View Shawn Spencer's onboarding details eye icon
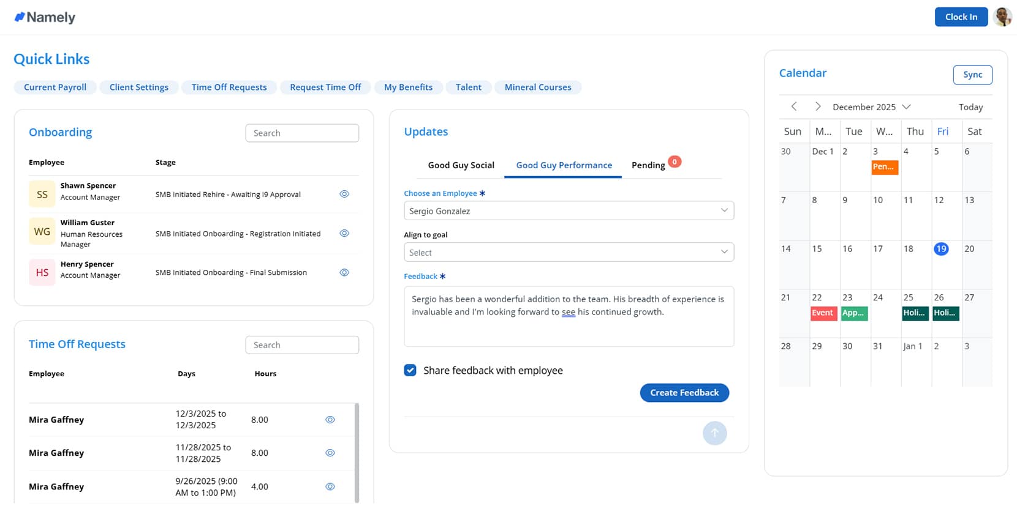 point(344,194)
